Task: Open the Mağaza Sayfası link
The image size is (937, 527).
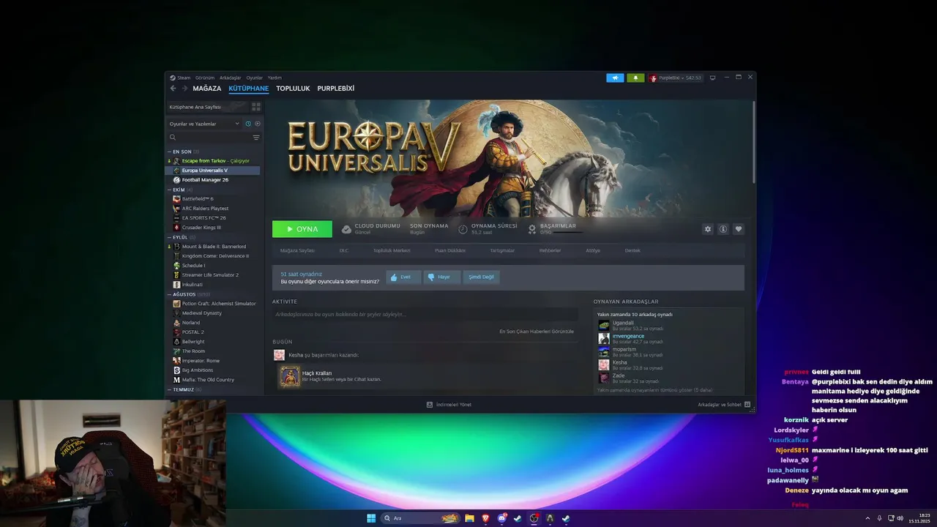Action: pyautogui.click(x=297, y=250)
